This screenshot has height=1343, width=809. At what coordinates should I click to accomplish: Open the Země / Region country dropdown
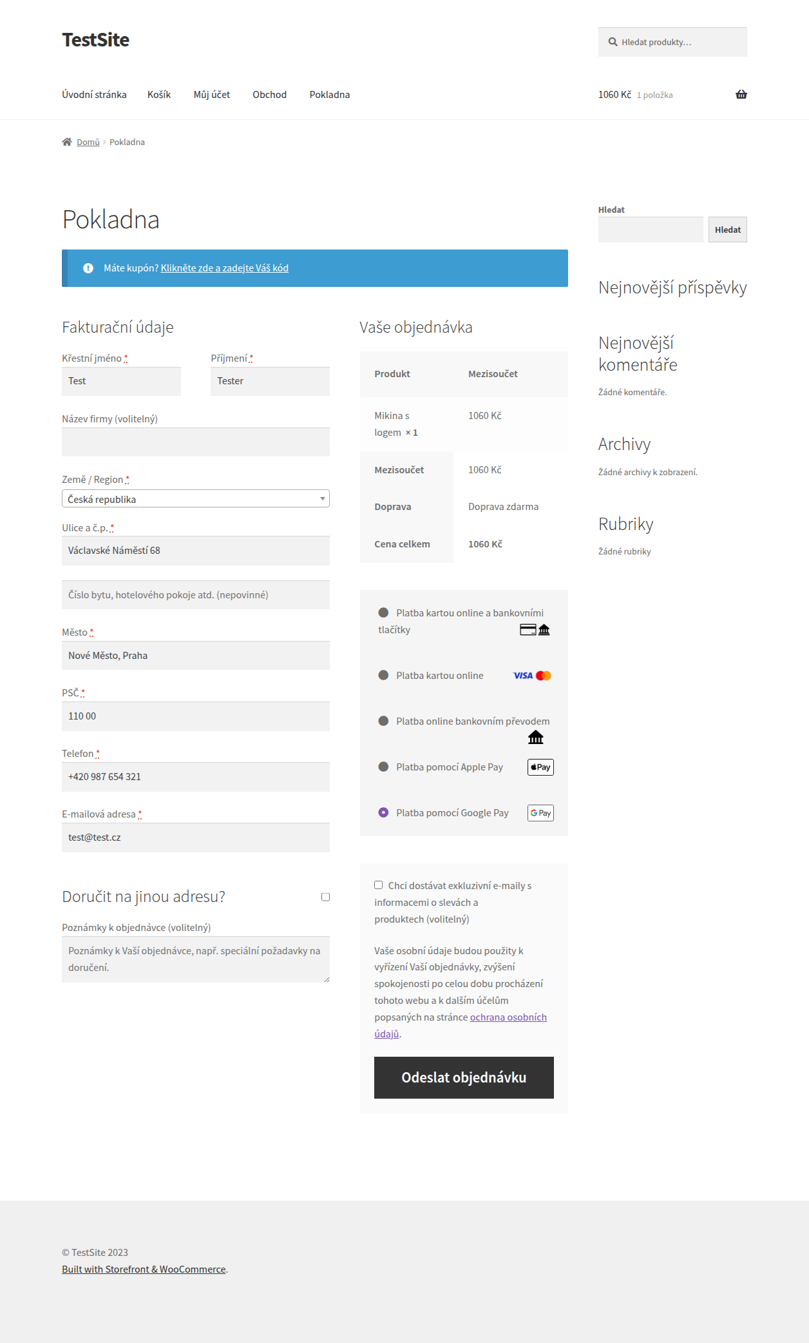tap(196, 499)
